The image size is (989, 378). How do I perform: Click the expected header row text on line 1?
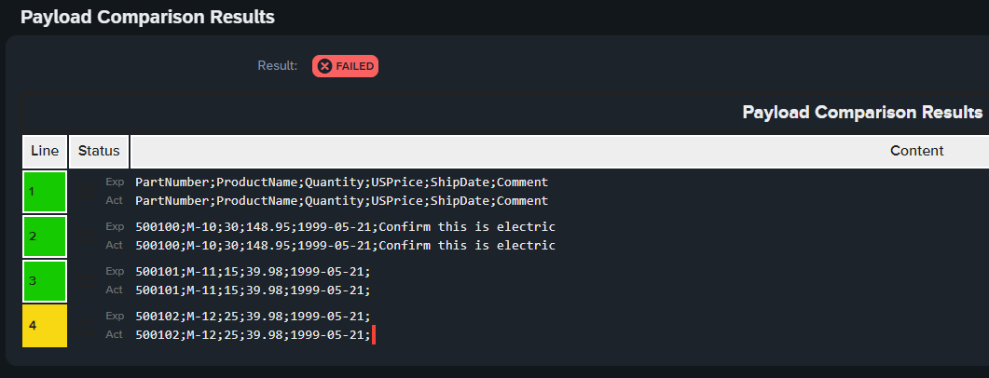click(x=342, y=182)
